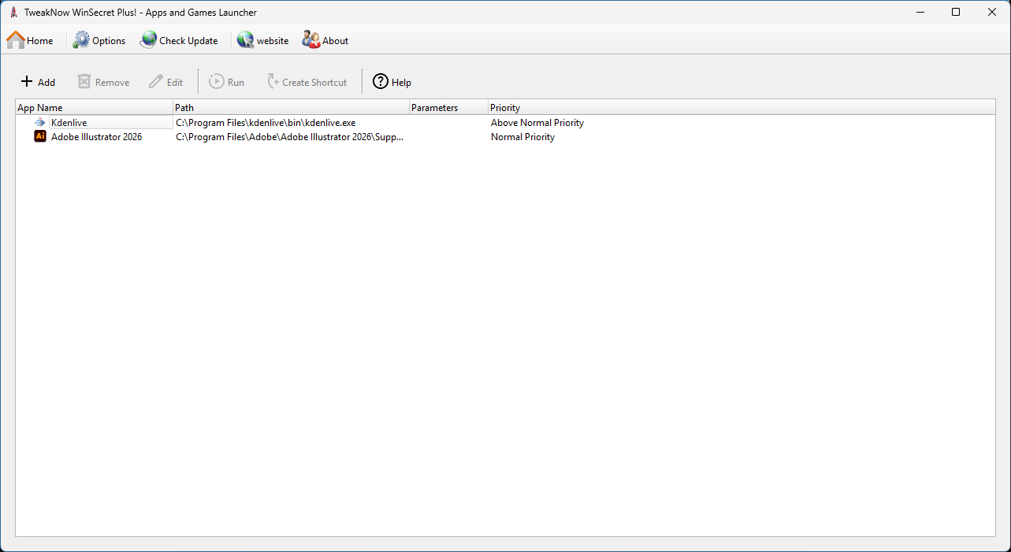Click the About people icon
Viewport: 1011px width, 552px height.
[x=311, y=40]
